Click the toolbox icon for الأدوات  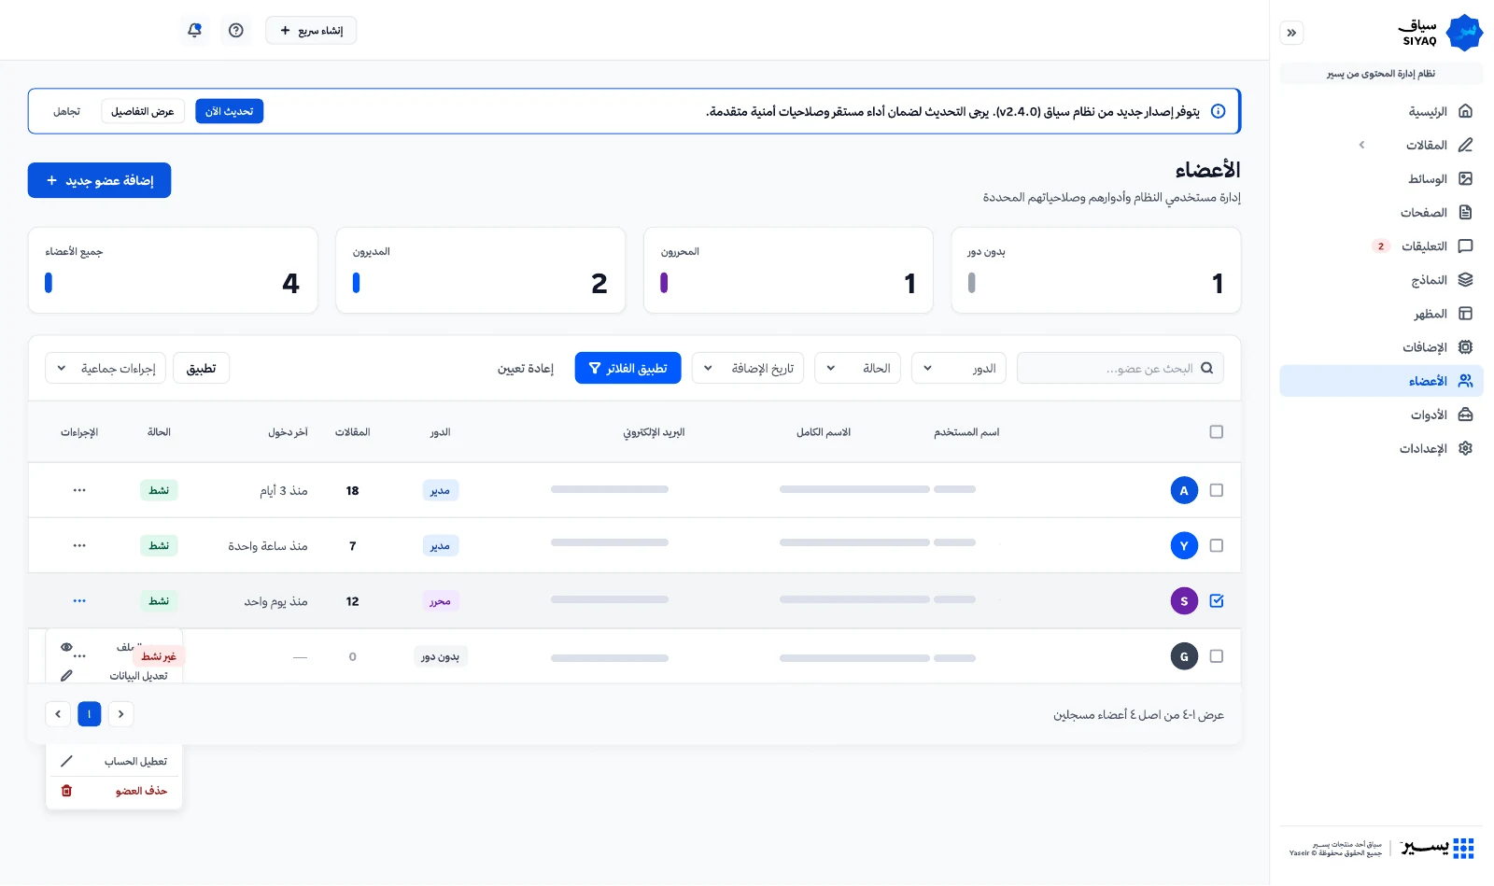tap(1465, 415)
